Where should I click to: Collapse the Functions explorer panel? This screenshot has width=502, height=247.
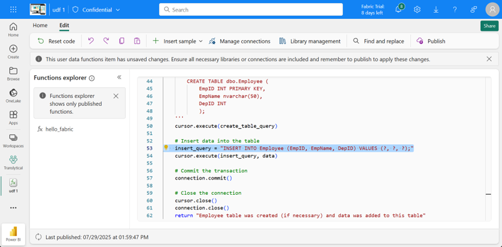119,77
